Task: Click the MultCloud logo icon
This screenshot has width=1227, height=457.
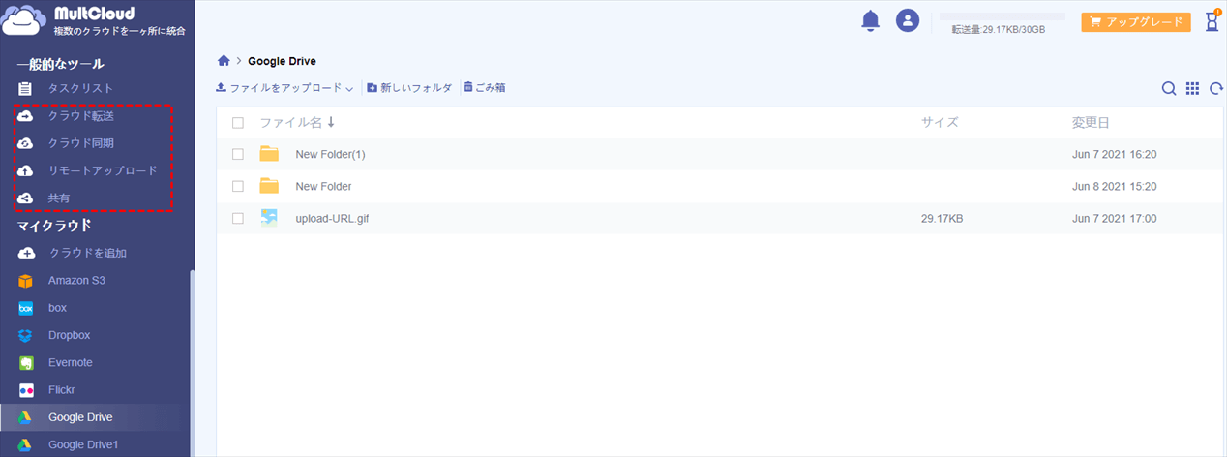Action: point(25,19)
